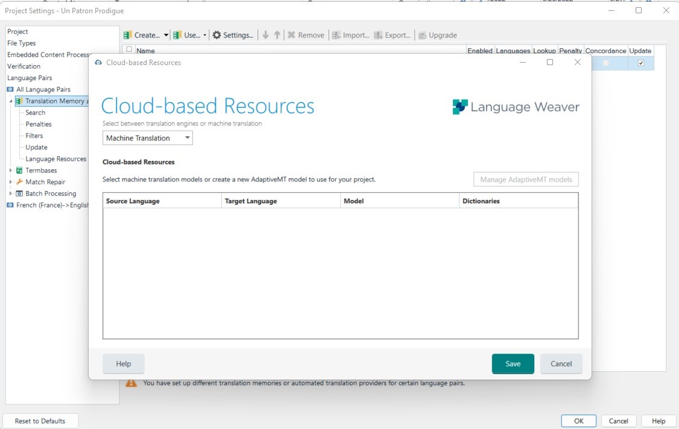Click the Target Language column header

(x=280, y=201)
